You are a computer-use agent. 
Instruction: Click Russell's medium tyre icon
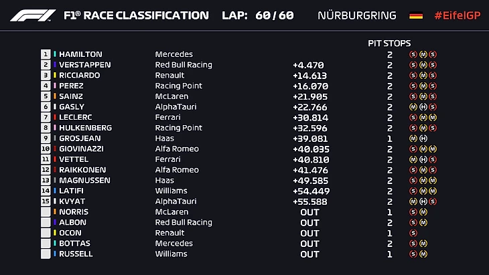423,254
